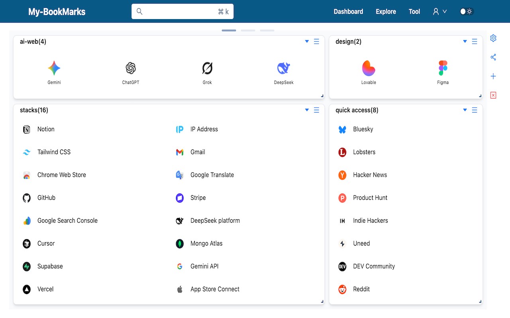This screenshot has height=318, width=510.
Task: Go to the Dashboard menu
Action: point(348,12)
